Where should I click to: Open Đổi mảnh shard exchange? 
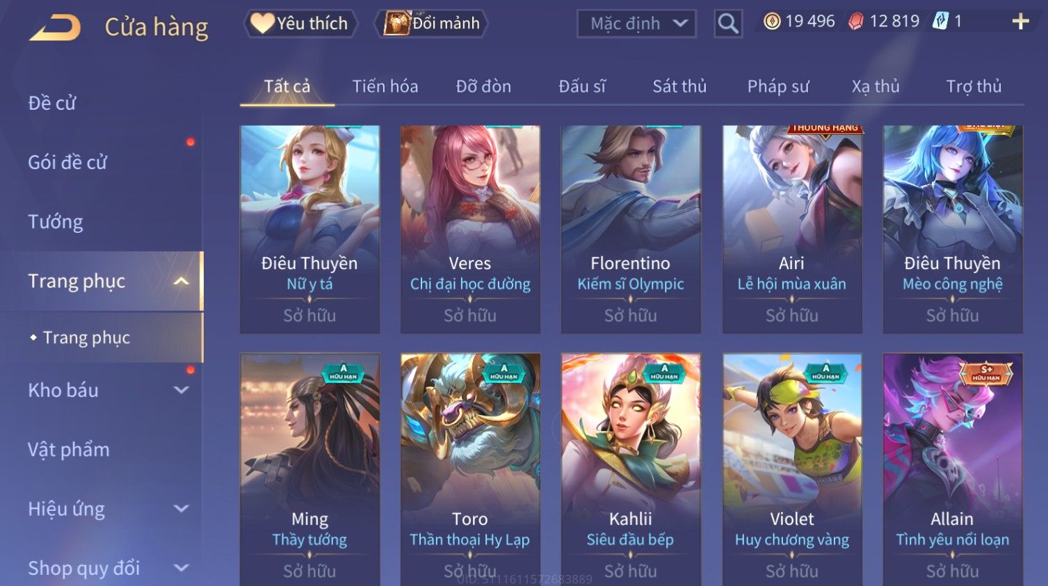tap(432, 24)
